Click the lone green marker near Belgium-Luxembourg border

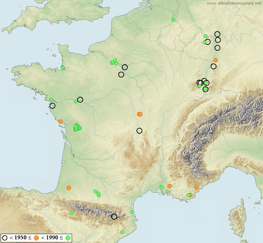tap(174, 19)
